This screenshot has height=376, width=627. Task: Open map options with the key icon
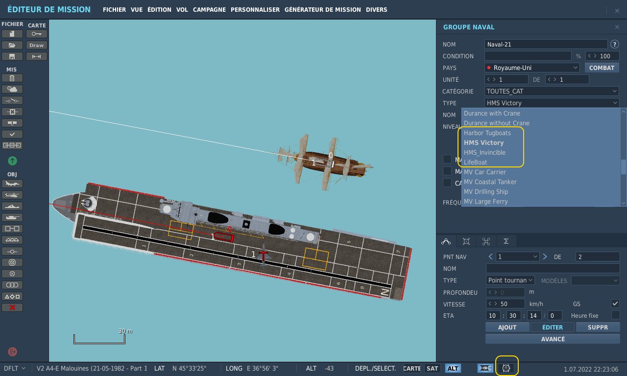coord(37,34)
